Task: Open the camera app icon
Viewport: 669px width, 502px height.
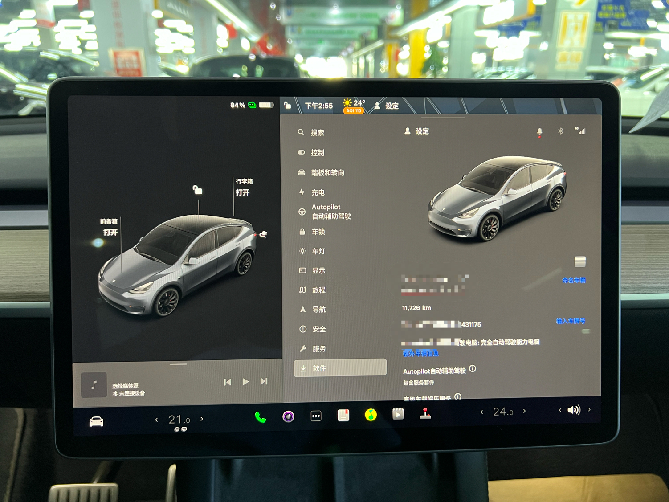Action: [288, 416]
